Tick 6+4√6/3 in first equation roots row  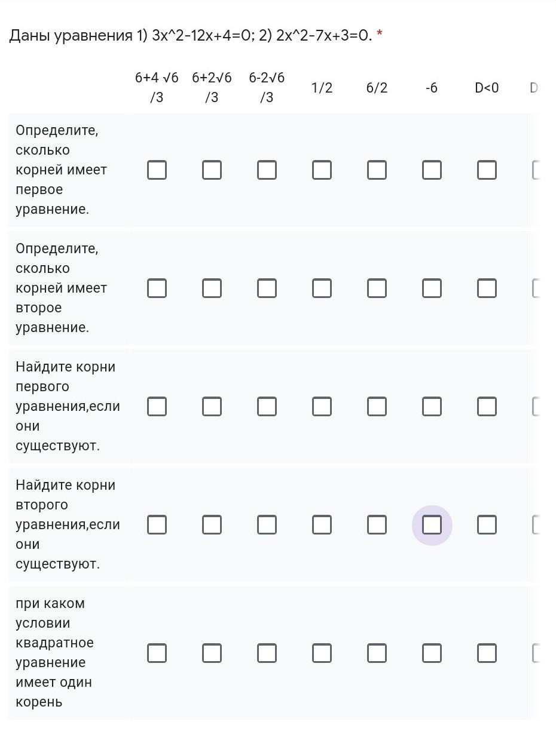pyautogui.click(x=157, y=407)
